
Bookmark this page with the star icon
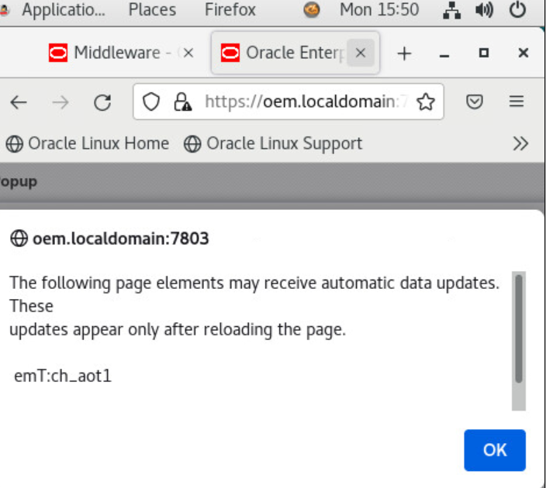pos(425,101)
